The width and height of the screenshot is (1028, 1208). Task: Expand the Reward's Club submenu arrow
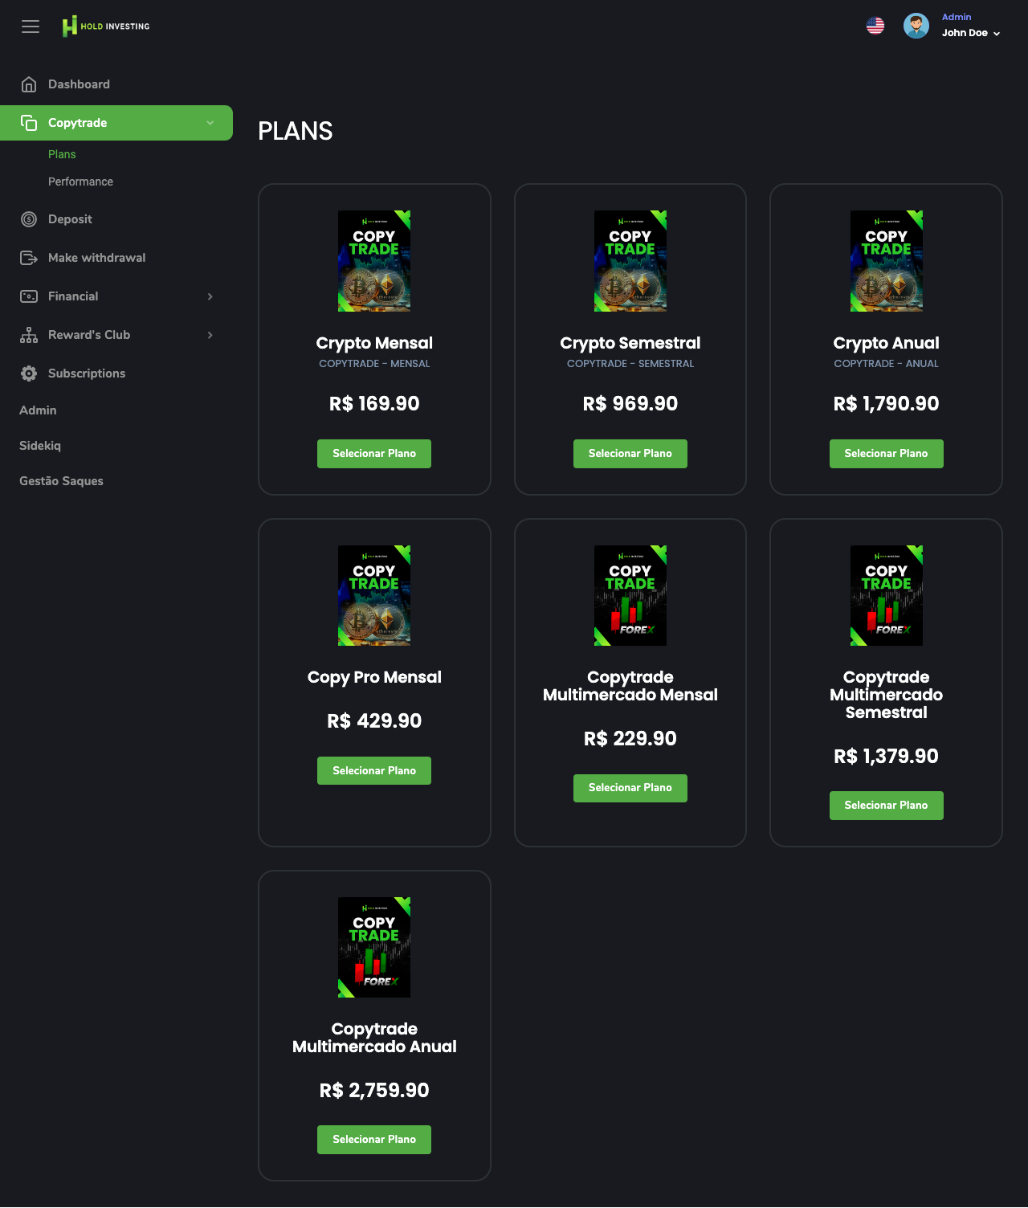point(210,335)
